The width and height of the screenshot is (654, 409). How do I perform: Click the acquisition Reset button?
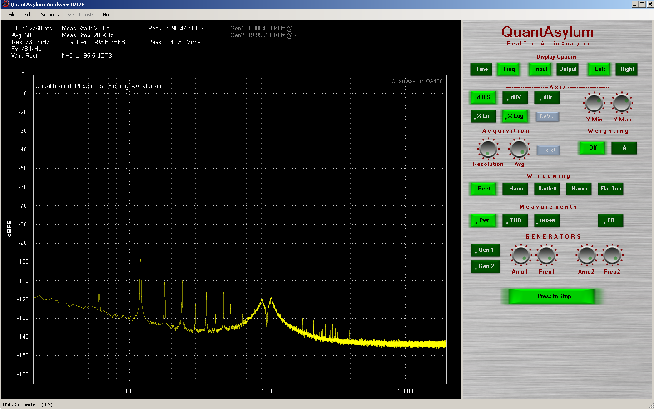click(549, 150)
